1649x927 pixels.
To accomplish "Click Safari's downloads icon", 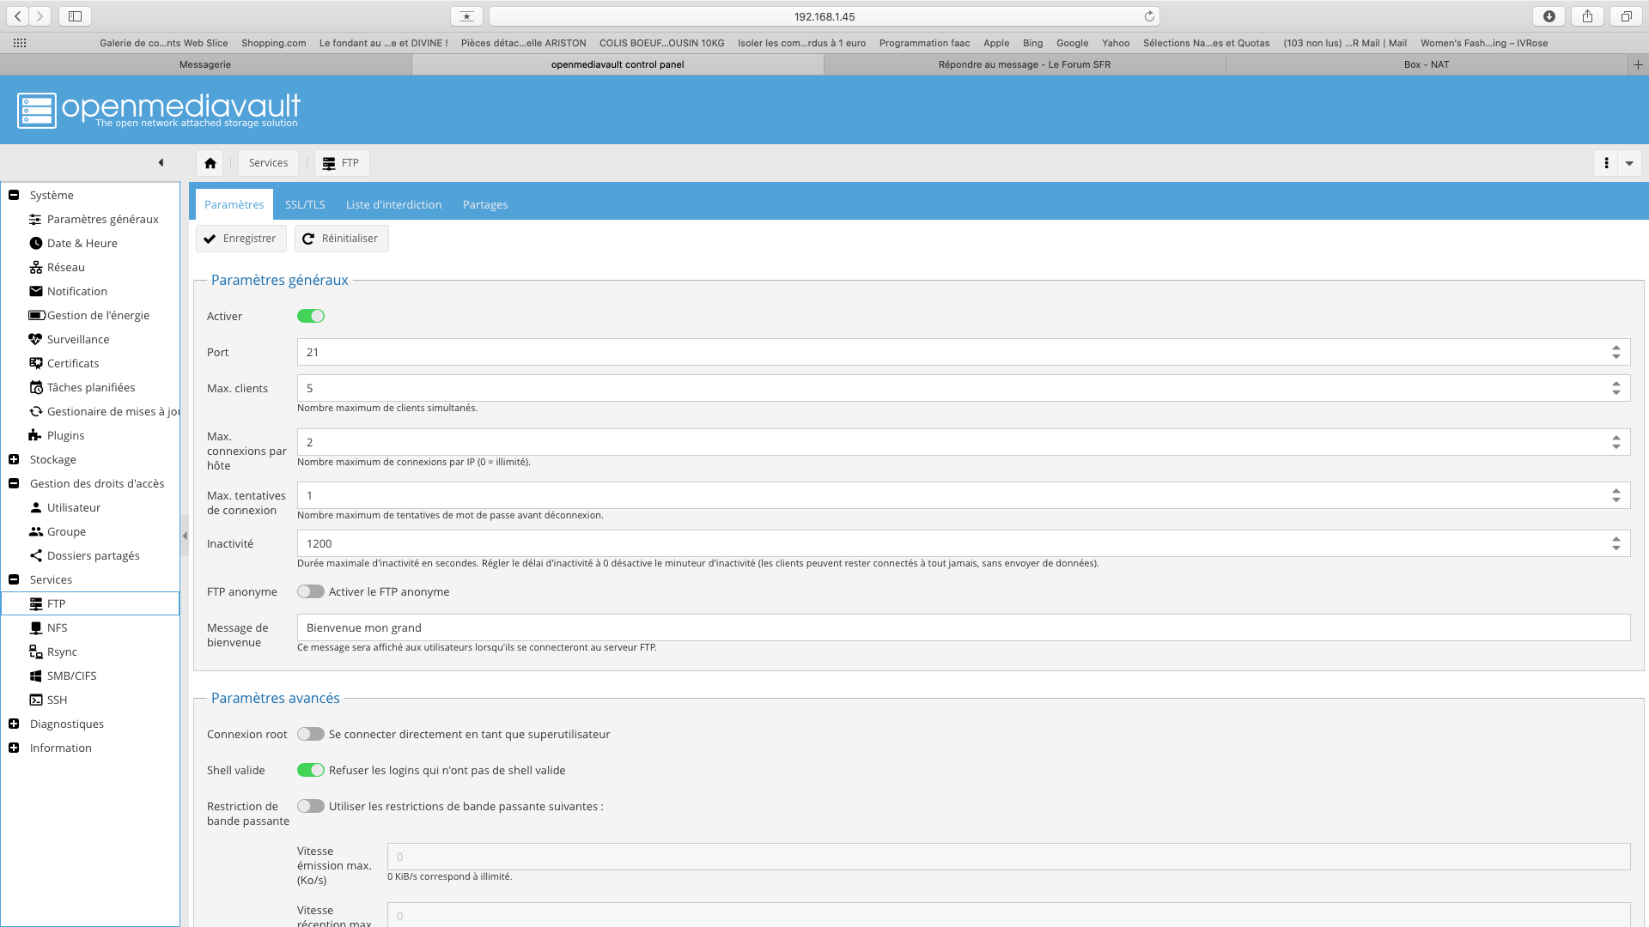I will [1549, 16].
